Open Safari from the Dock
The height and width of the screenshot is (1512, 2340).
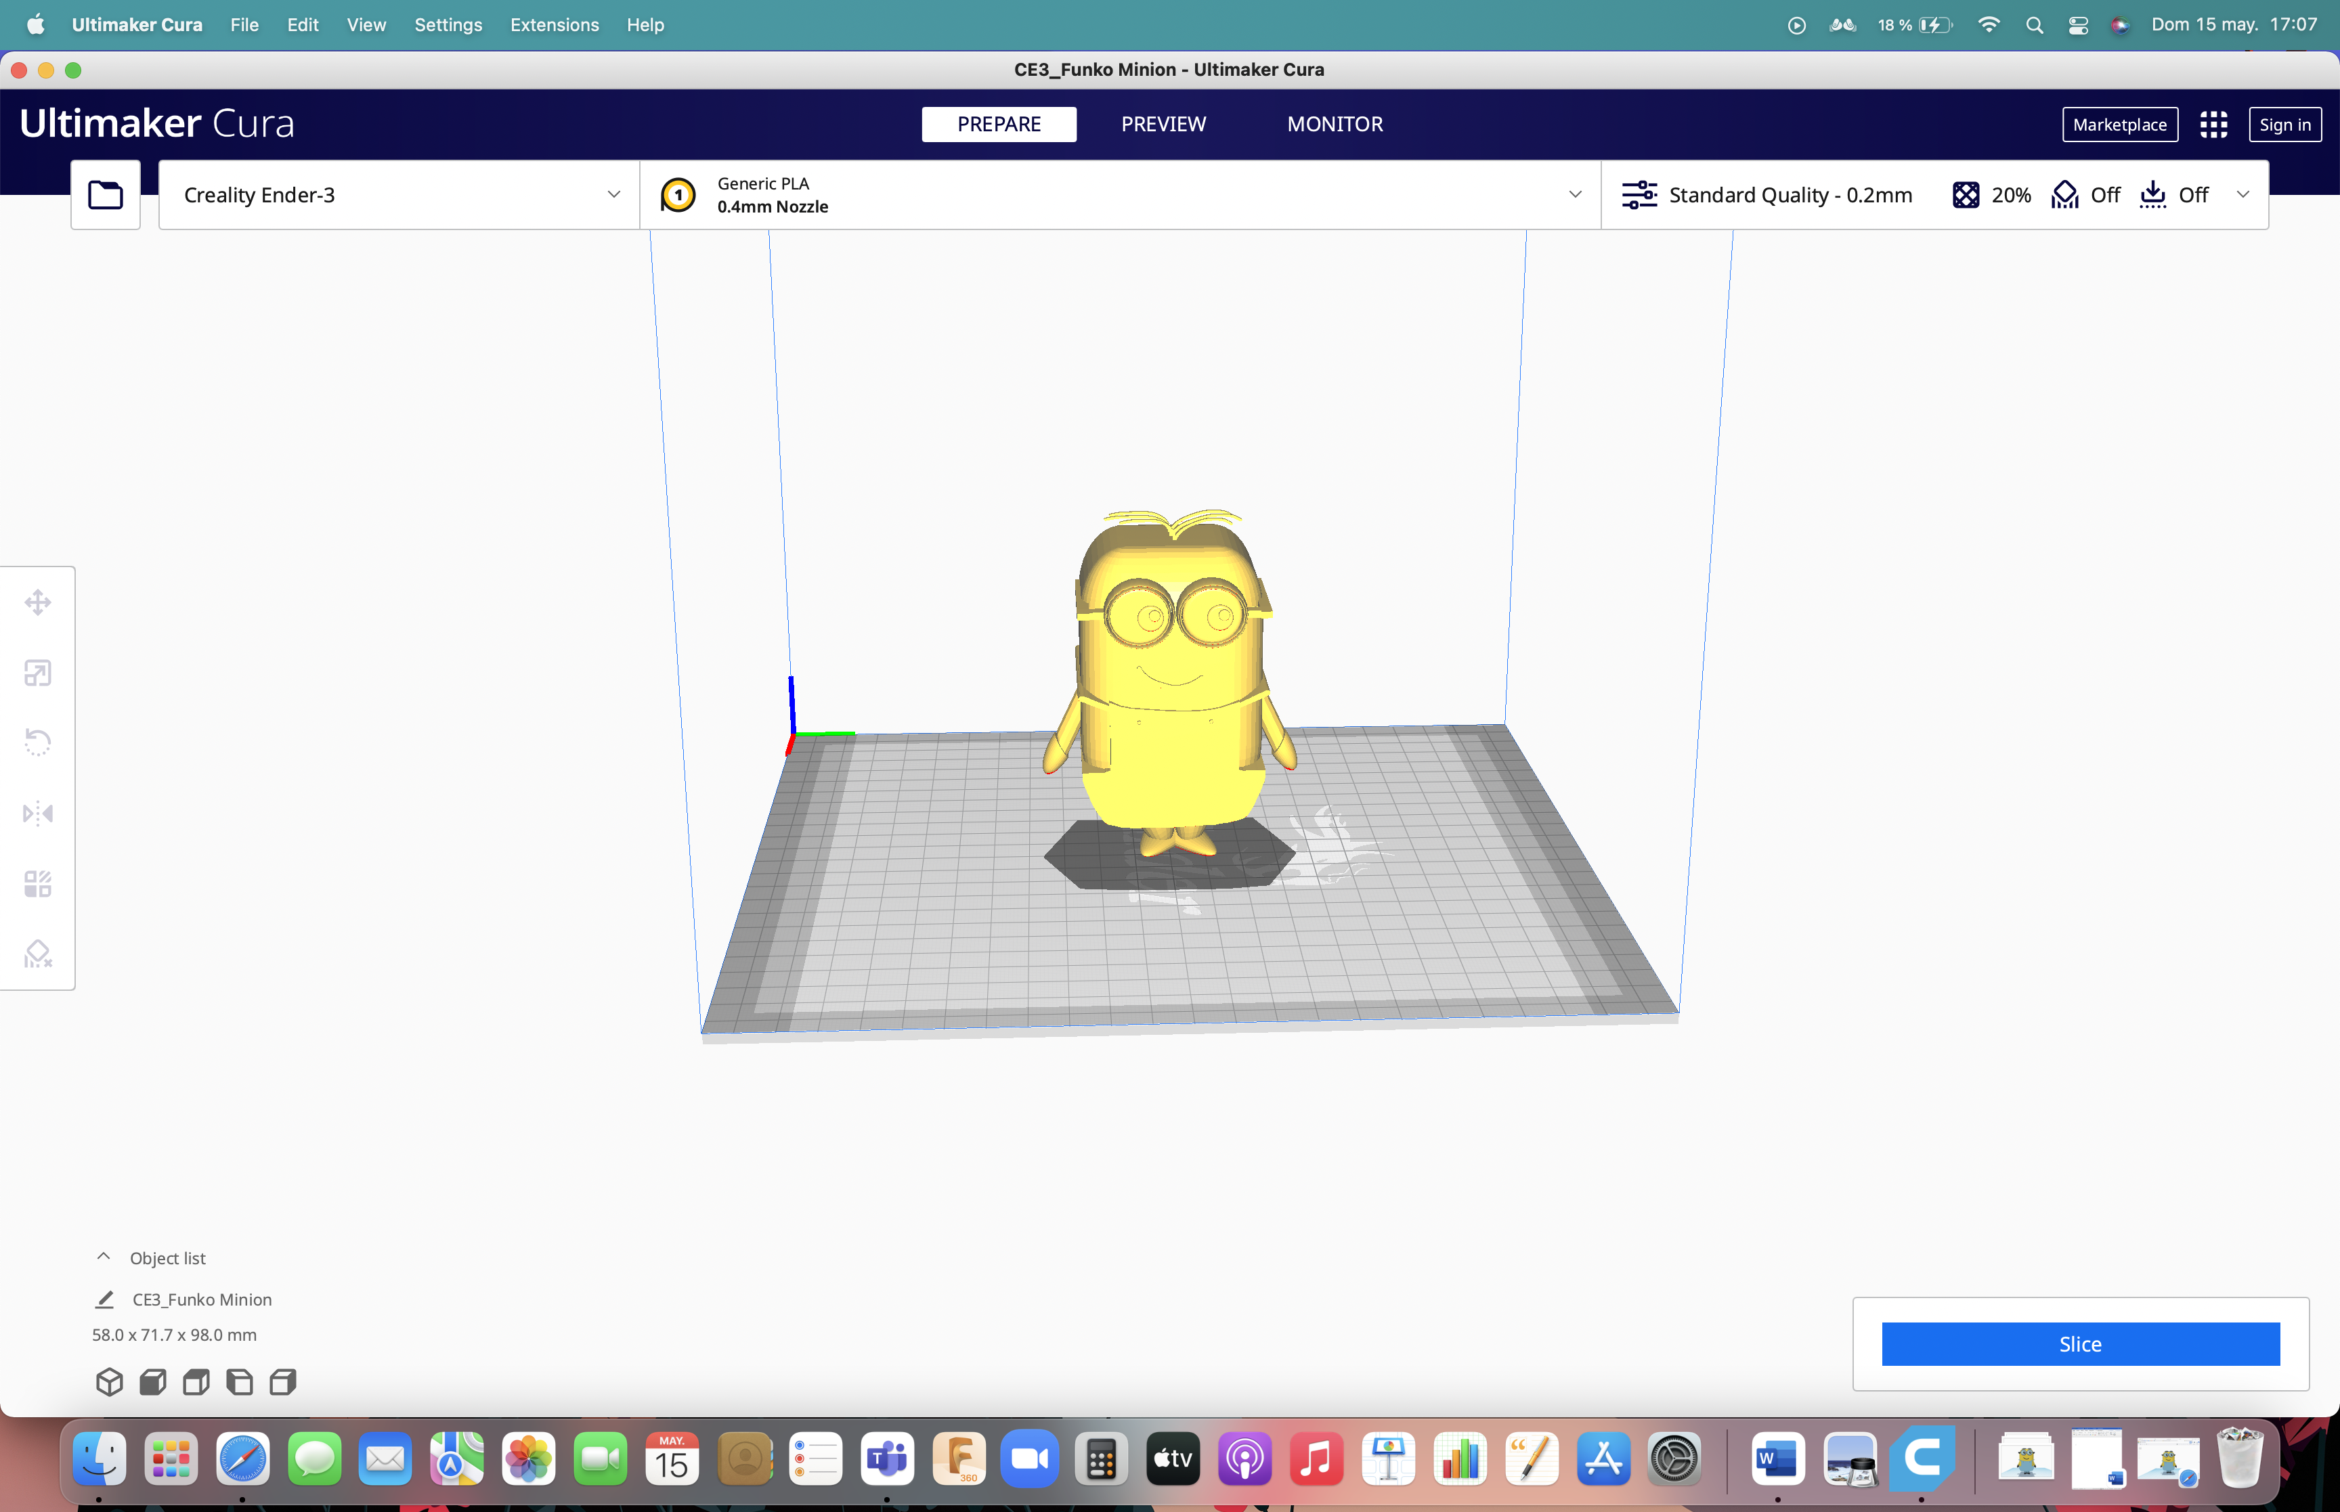pos(242,1458)
